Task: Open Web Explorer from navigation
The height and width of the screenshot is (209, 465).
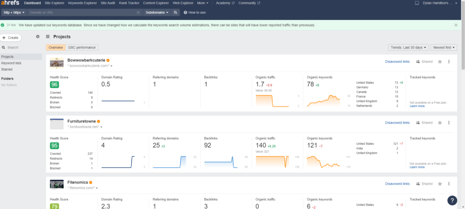Action: 183,3
